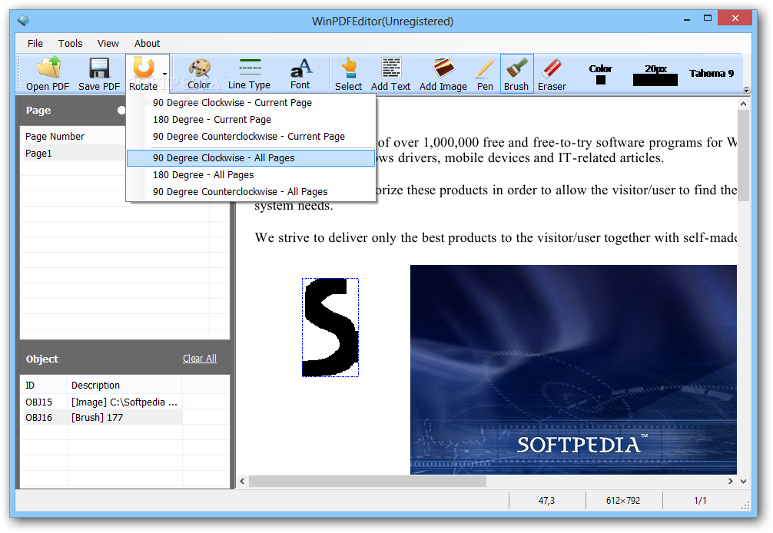Choose 90 Degree Clockwise - Current Page

(251, 102)
